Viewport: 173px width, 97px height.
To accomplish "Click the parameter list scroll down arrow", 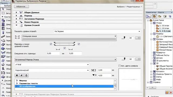I will click(115, 89).
